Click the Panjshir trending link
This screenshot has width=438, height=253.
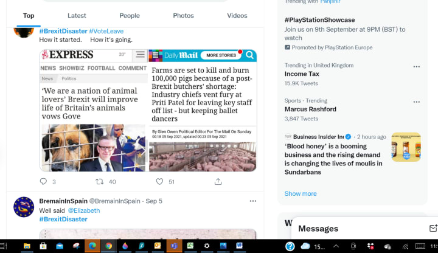point(330,2)
